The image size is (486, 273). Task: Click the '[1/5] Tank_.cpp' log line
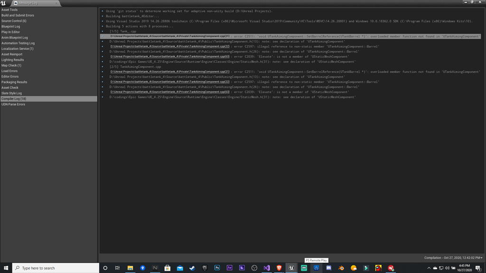(x=123, y=31)
